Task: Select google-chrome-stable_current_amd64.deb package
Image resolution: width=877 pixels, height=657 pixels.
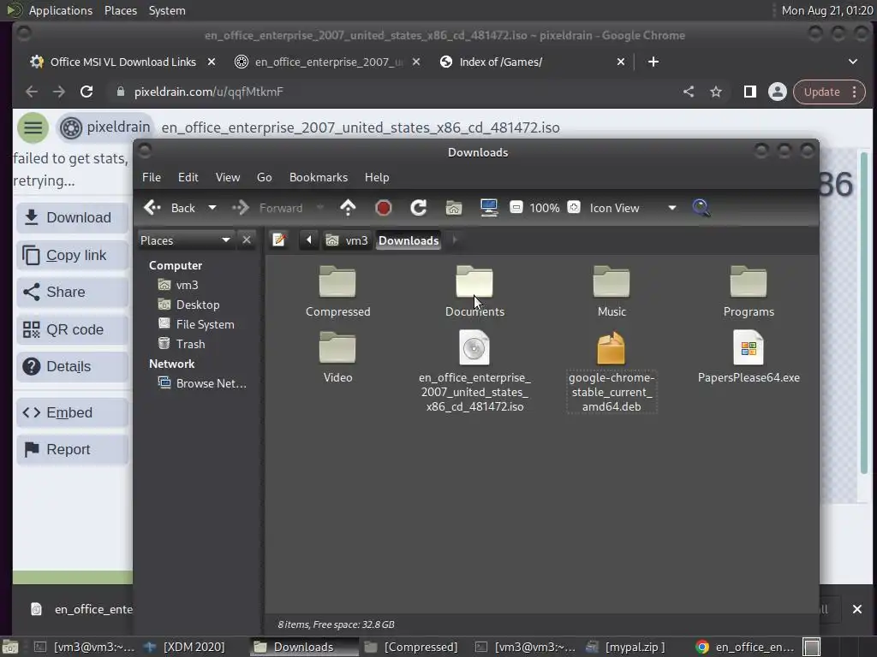Action: click(x=612, y=371)
